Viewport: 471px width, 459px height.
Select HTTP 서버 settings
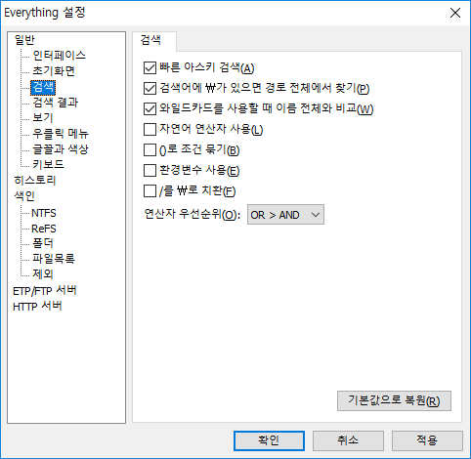37,307
